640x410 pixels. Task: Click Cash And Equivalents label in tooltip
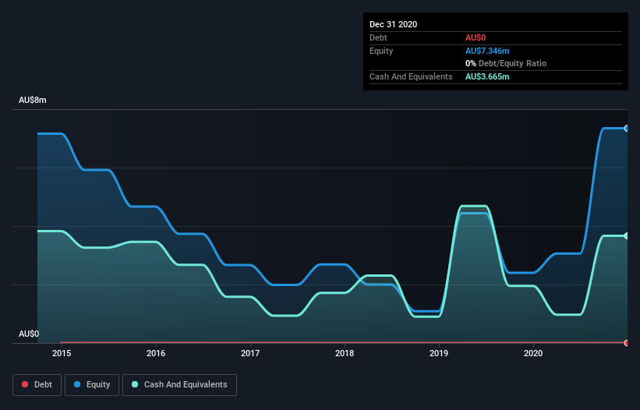click(x=411, y=76)
